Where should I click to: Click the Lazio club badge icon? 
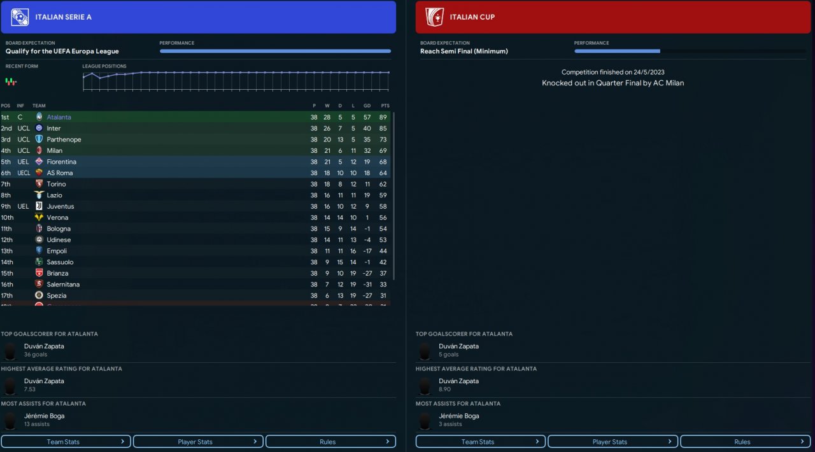(39, 195)
